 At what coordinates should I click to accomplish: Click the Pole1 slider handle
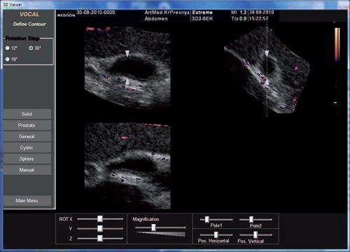(x=207, y=219)
